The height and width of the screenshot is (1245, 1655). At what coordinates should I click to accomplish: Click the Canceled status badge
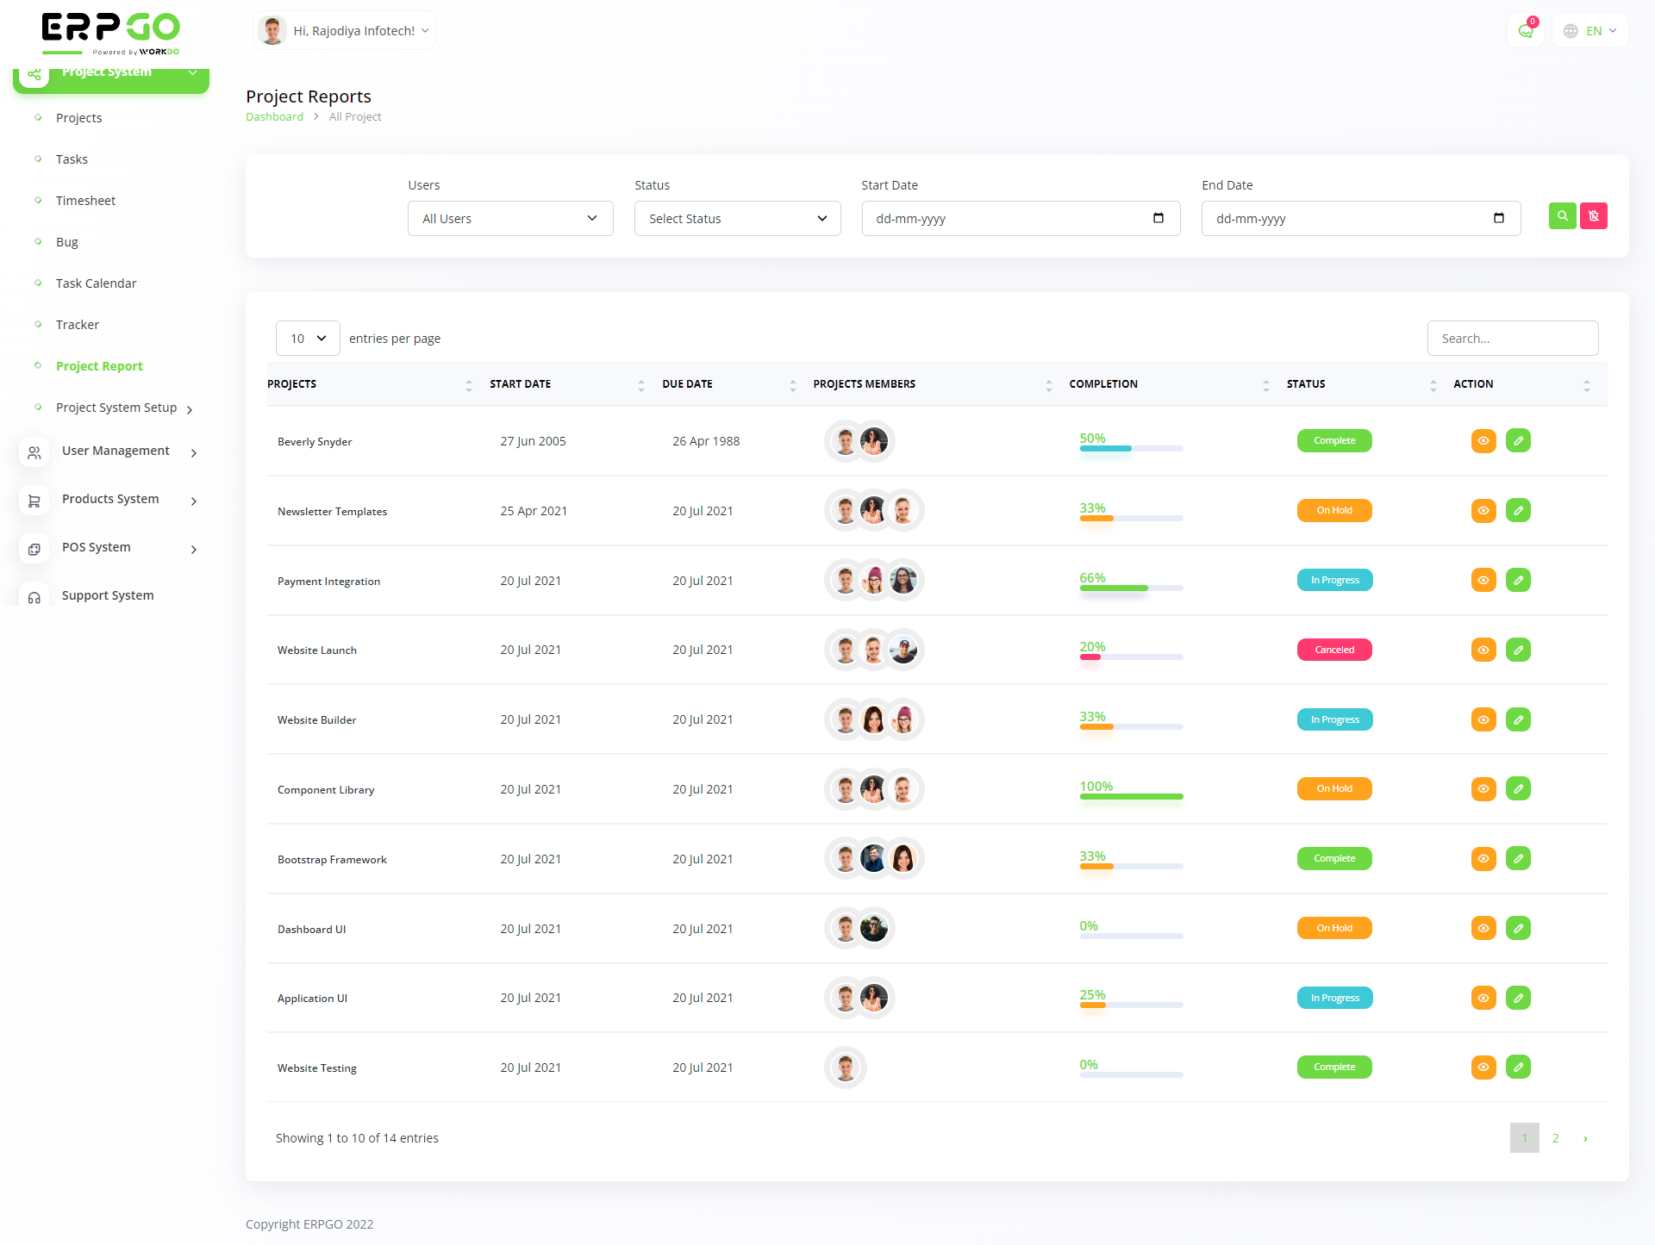(1334, 650)
